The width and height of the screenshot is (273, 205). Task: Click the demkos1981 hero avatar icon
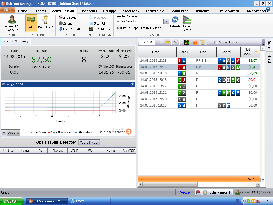click(x=12, y=20)
